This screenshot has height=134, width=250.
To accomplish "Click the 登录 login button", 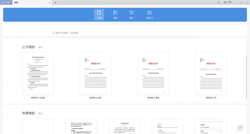I will pyautogui.click(x=225, y=2).
